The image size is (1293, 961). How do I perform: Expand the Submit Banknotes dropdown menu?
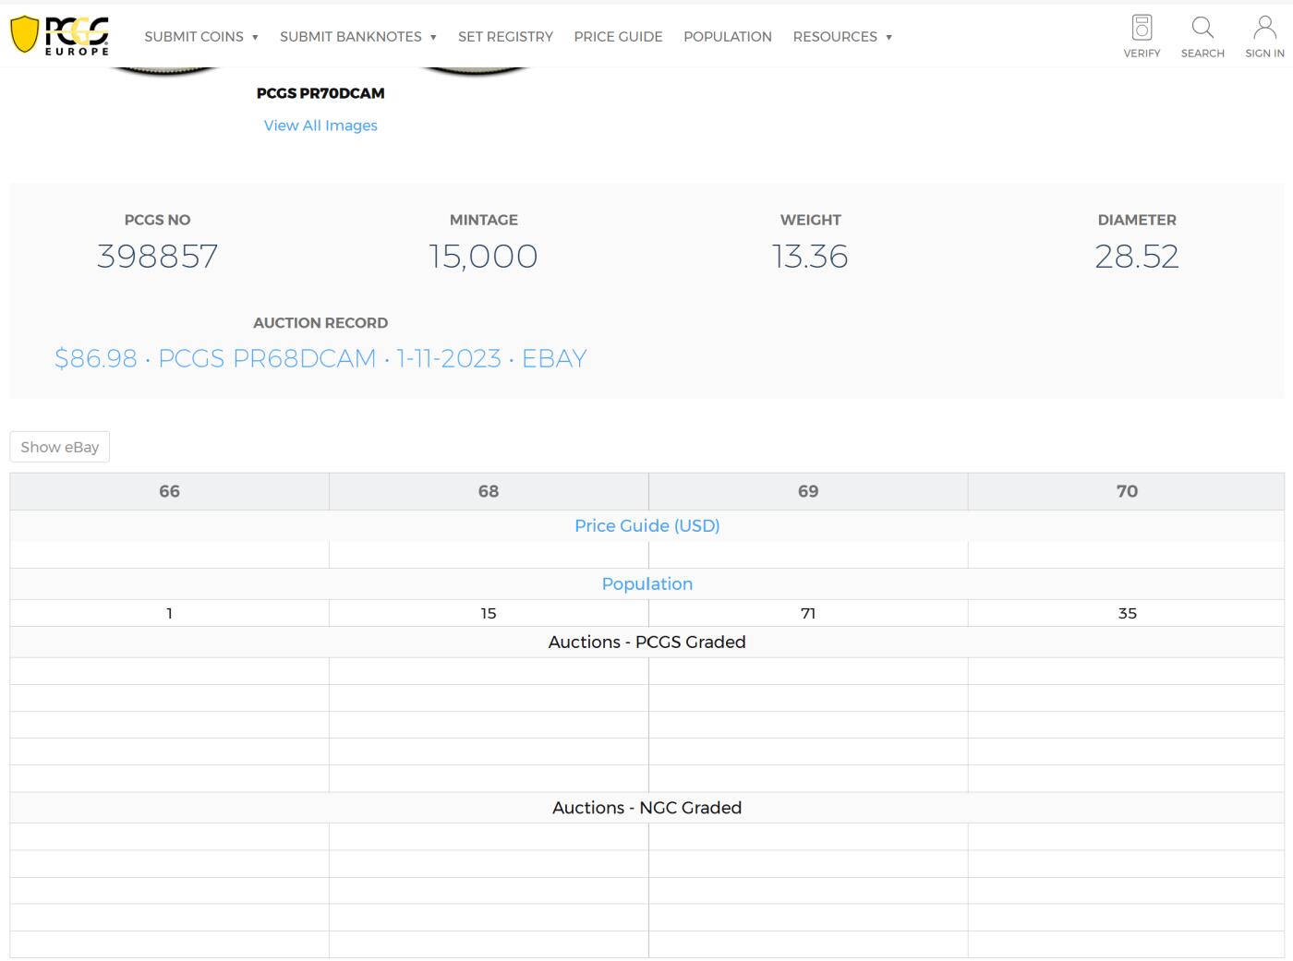point(357,37)
